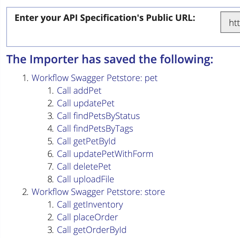Click the 'Enter your API Specification's Public URL' label
The image size is (240, 238).
click(105, 18)
